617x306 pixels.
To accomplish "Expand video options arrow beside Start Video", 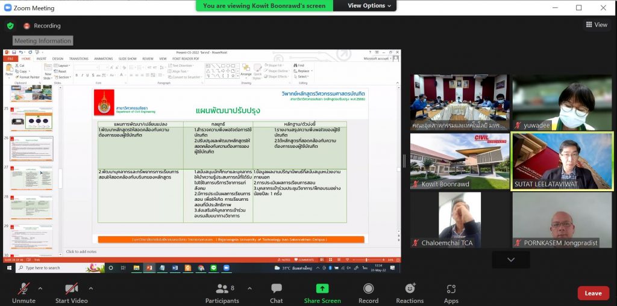I will (x=90, y=288).
